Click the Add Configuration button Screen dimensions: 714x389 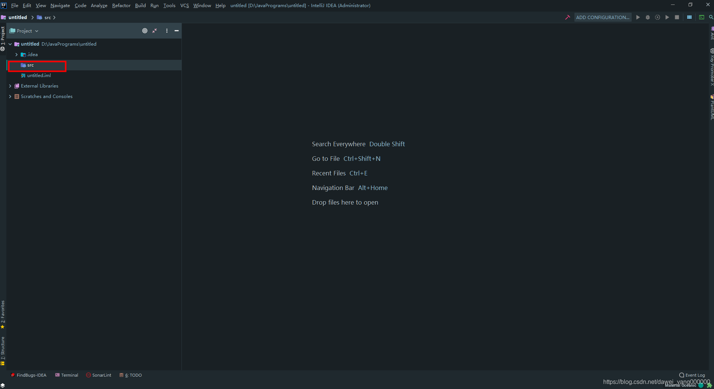(602, 17)
